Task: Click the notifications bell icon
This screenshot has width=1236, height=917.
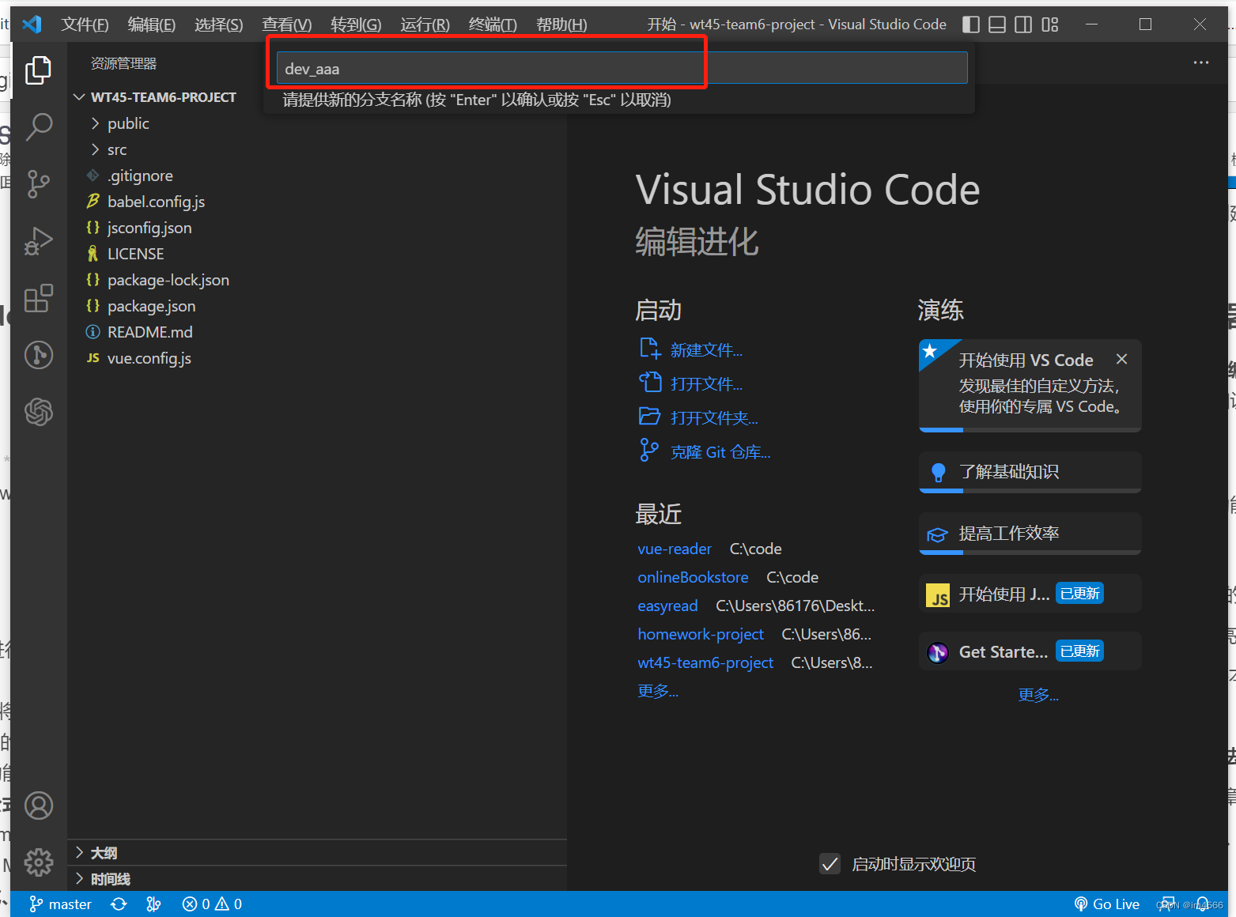Action: (1202, 904)
